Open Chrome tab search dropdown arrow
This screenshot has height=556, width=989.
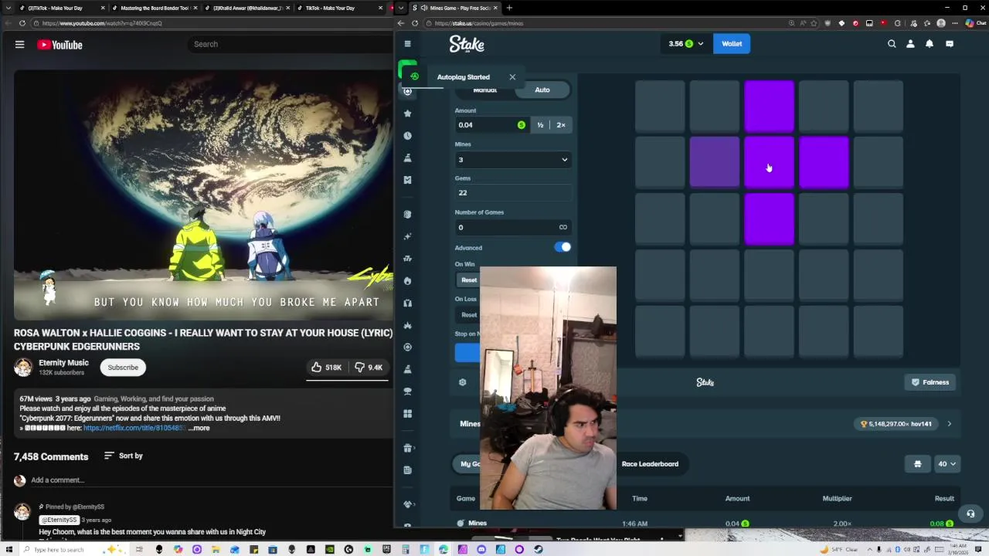pos(8,8)
